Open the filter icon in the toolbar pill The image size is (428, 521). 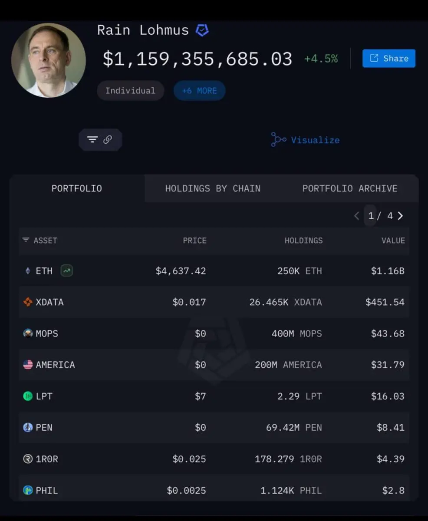tap(92, 140)
